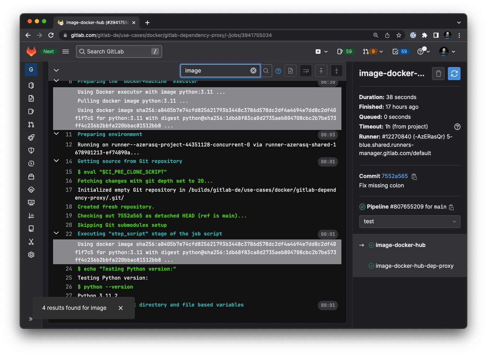Collapse the Preparing environment section

pyautogui.click(x=56, y=134)
